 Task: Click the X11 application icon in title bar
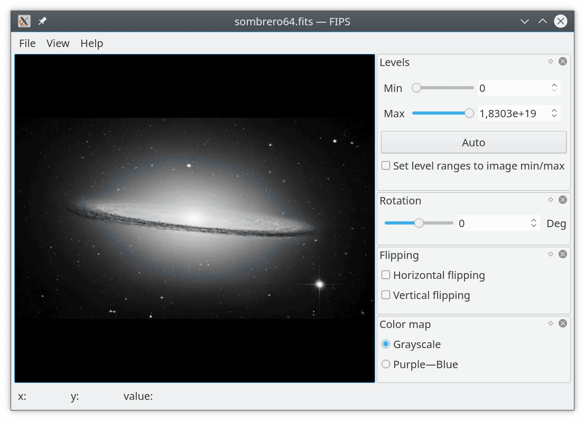(x=24, y=21)
